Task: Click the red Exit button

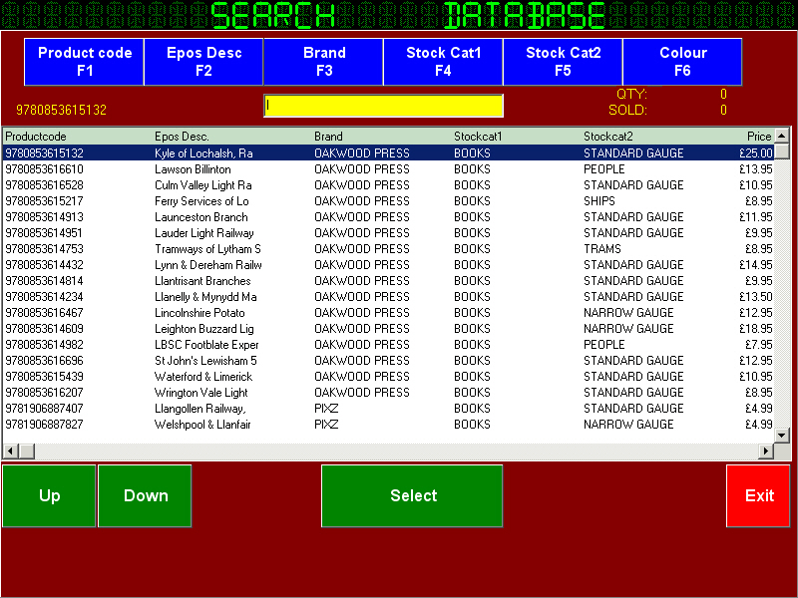Action: point(758,495)
